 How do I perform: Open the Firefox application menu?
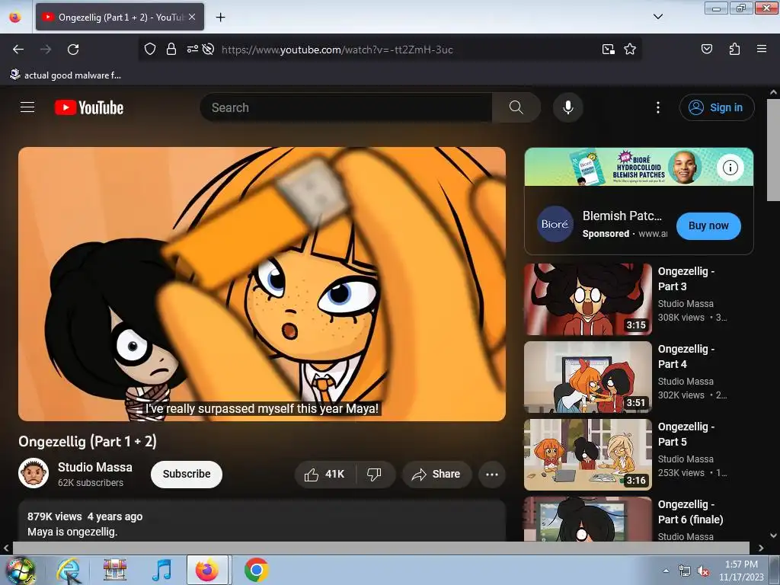pyautogui.click(x=761, y=49)
